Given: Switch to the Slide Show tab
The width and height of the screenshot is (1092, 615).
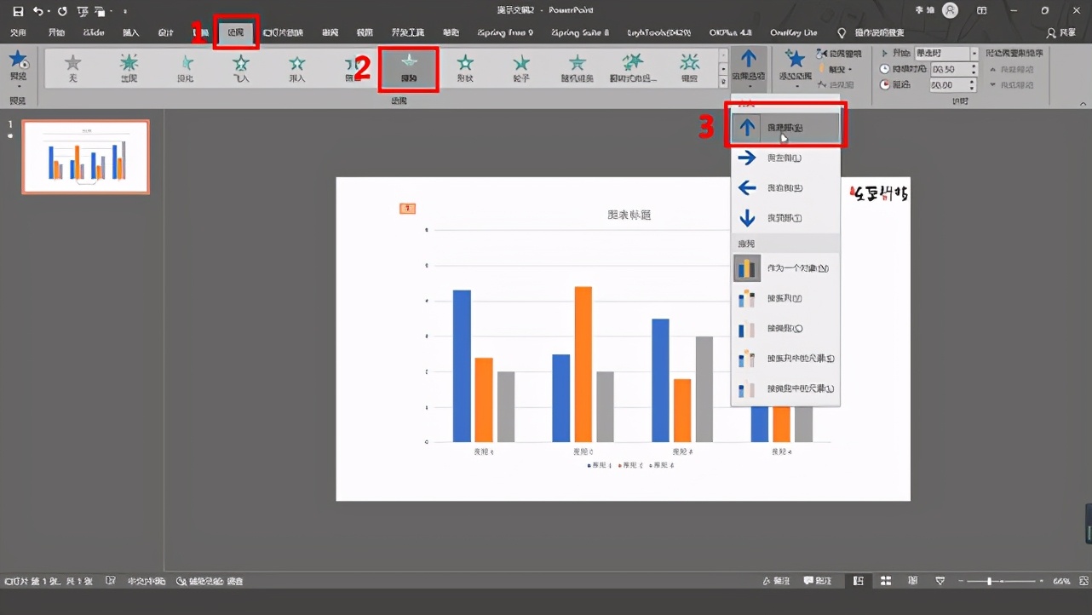Looking at the screenshot, I should coord(284,33).
